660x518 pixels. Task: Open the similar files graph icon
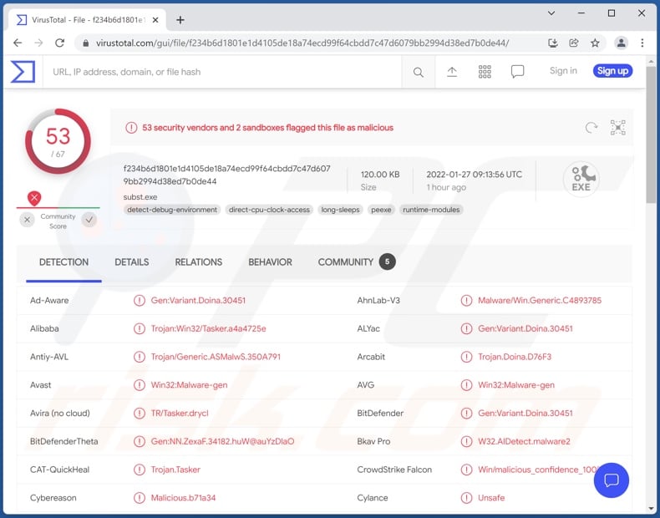pos(618,128)
